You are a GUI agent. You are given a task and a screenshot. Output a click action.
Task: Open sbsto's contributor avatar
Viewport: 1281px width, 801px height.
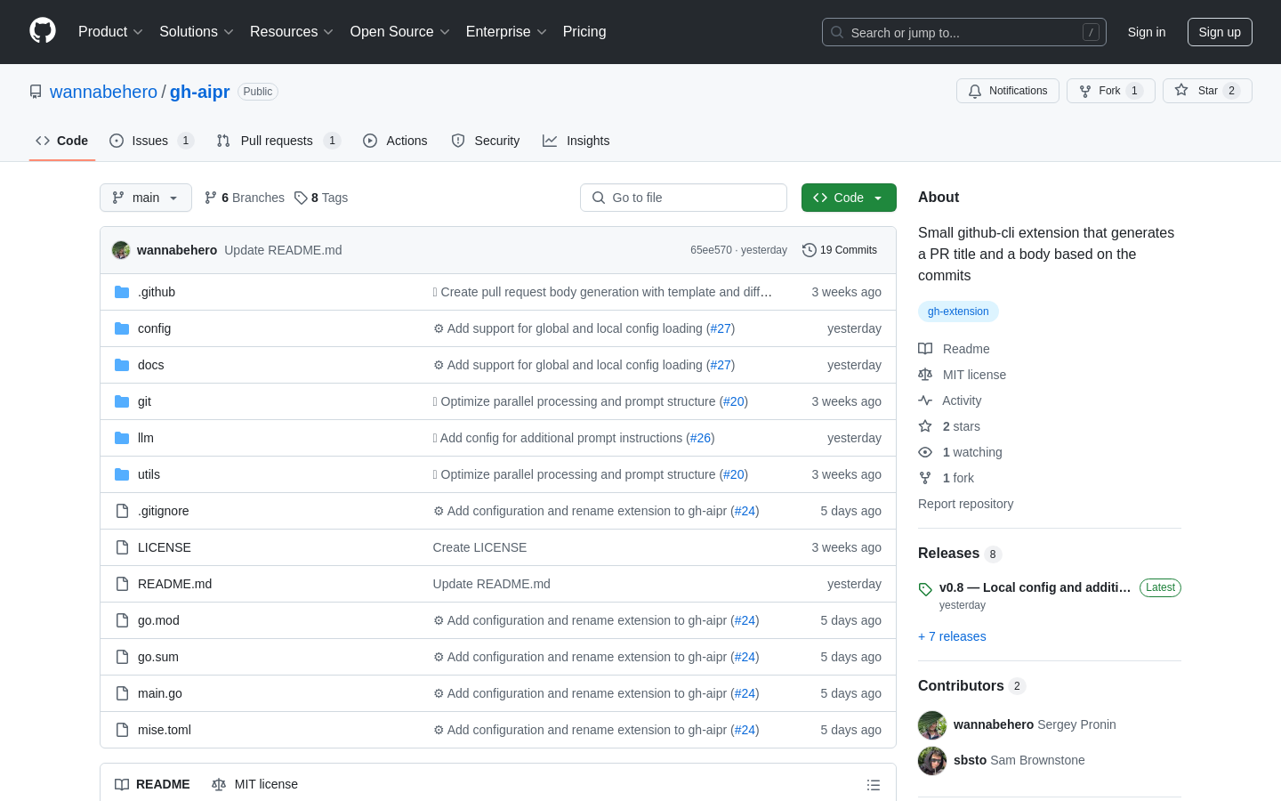click(932, 761)
